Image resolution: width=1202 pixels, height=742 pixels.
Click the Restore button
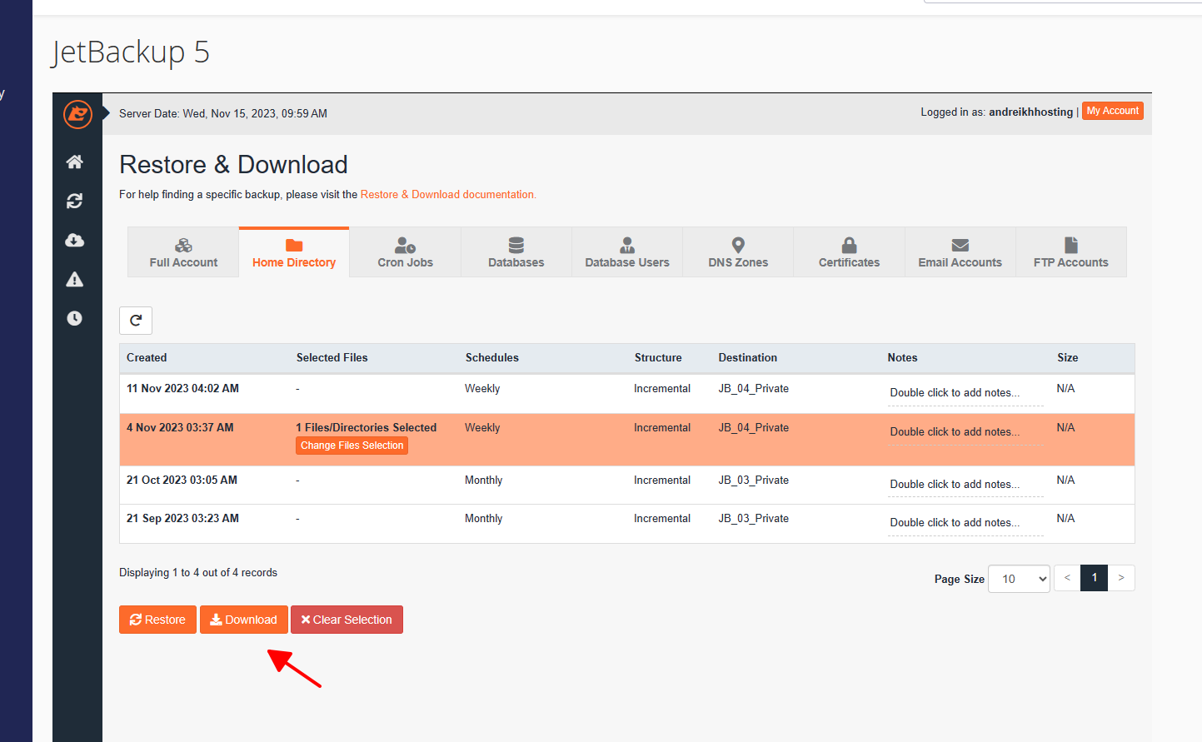(x=157, y=620)
